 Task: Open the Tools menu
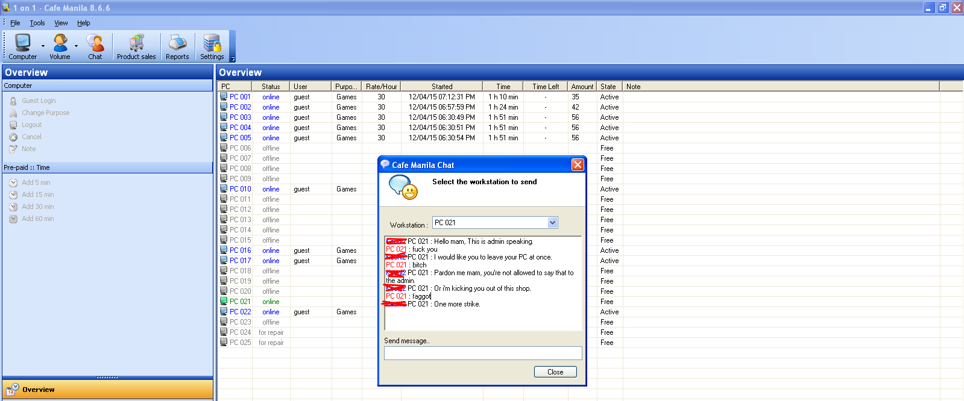pos(37,23)
